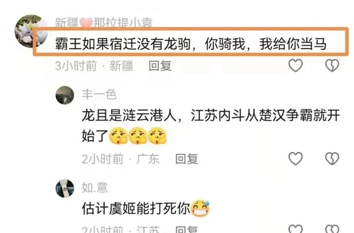The width and height of the screenshot is (354, 233).
Task: Select the highlighted 霸王如果宿迁 comment text
Action: (191, 44)
